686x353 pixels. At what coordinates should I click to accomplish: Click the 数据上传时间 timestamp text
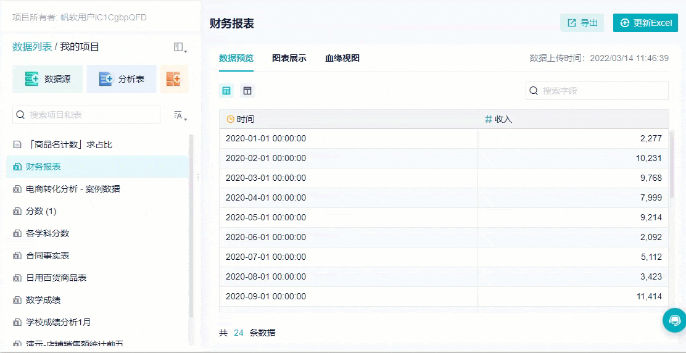599,58
